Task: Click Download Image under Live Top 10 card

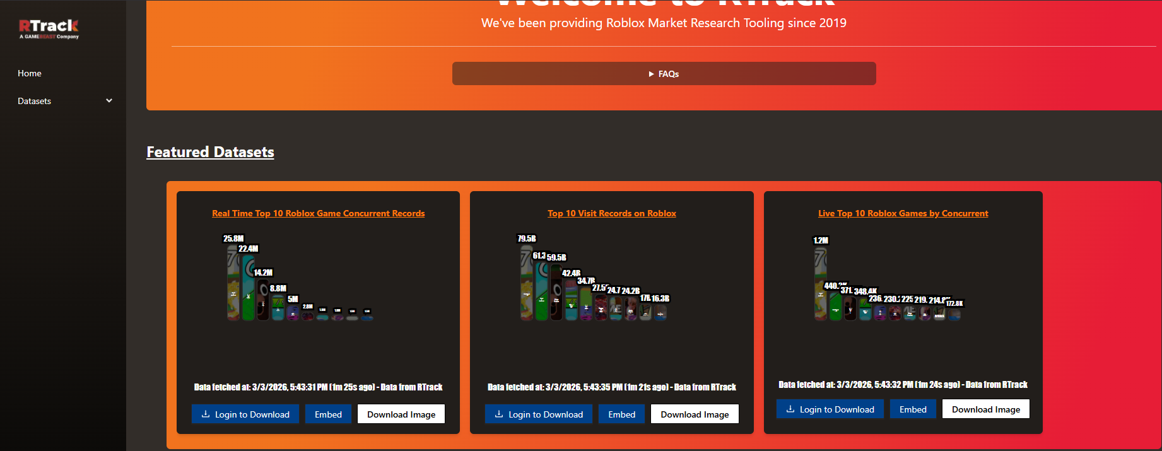Action: [x=986, y=409]
